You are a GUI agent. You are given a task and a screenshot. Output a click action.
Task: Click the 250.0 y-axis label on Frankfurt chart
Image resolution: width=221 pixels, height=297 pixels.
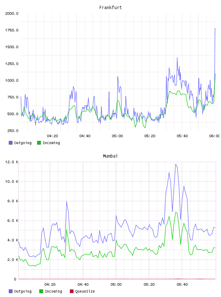pyautogui.click(x=13, y=131)
